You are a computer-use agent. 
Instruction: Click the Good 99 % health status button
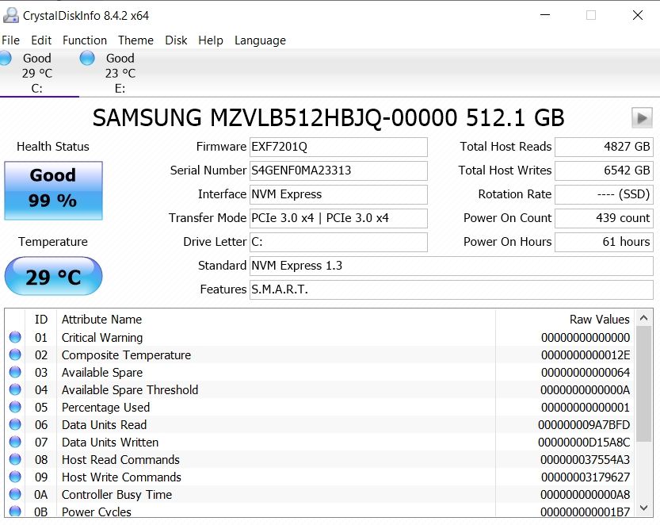tap(53, 190)
